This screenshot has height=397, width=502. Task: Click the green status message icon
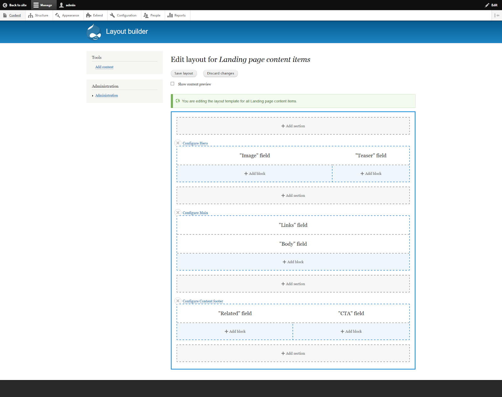178,101
